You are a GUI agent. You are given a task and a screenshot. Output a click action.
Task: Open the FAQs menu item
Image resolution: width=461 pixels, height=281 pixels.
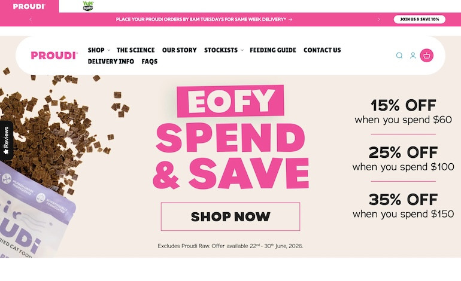tap(149, 62)
